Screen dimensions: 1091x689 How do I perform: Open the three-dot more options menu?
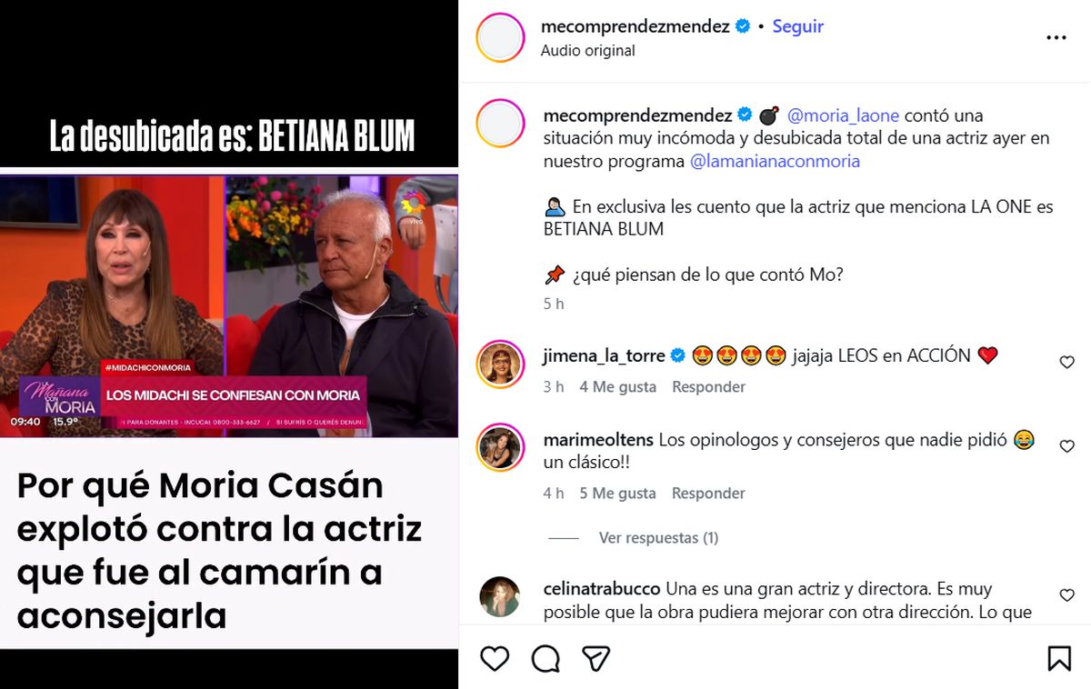[x=1056, y=37]
